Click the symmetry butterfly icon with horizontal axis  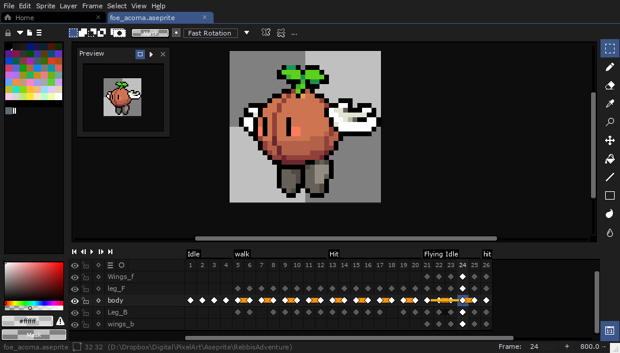click(x=281, y=33)
